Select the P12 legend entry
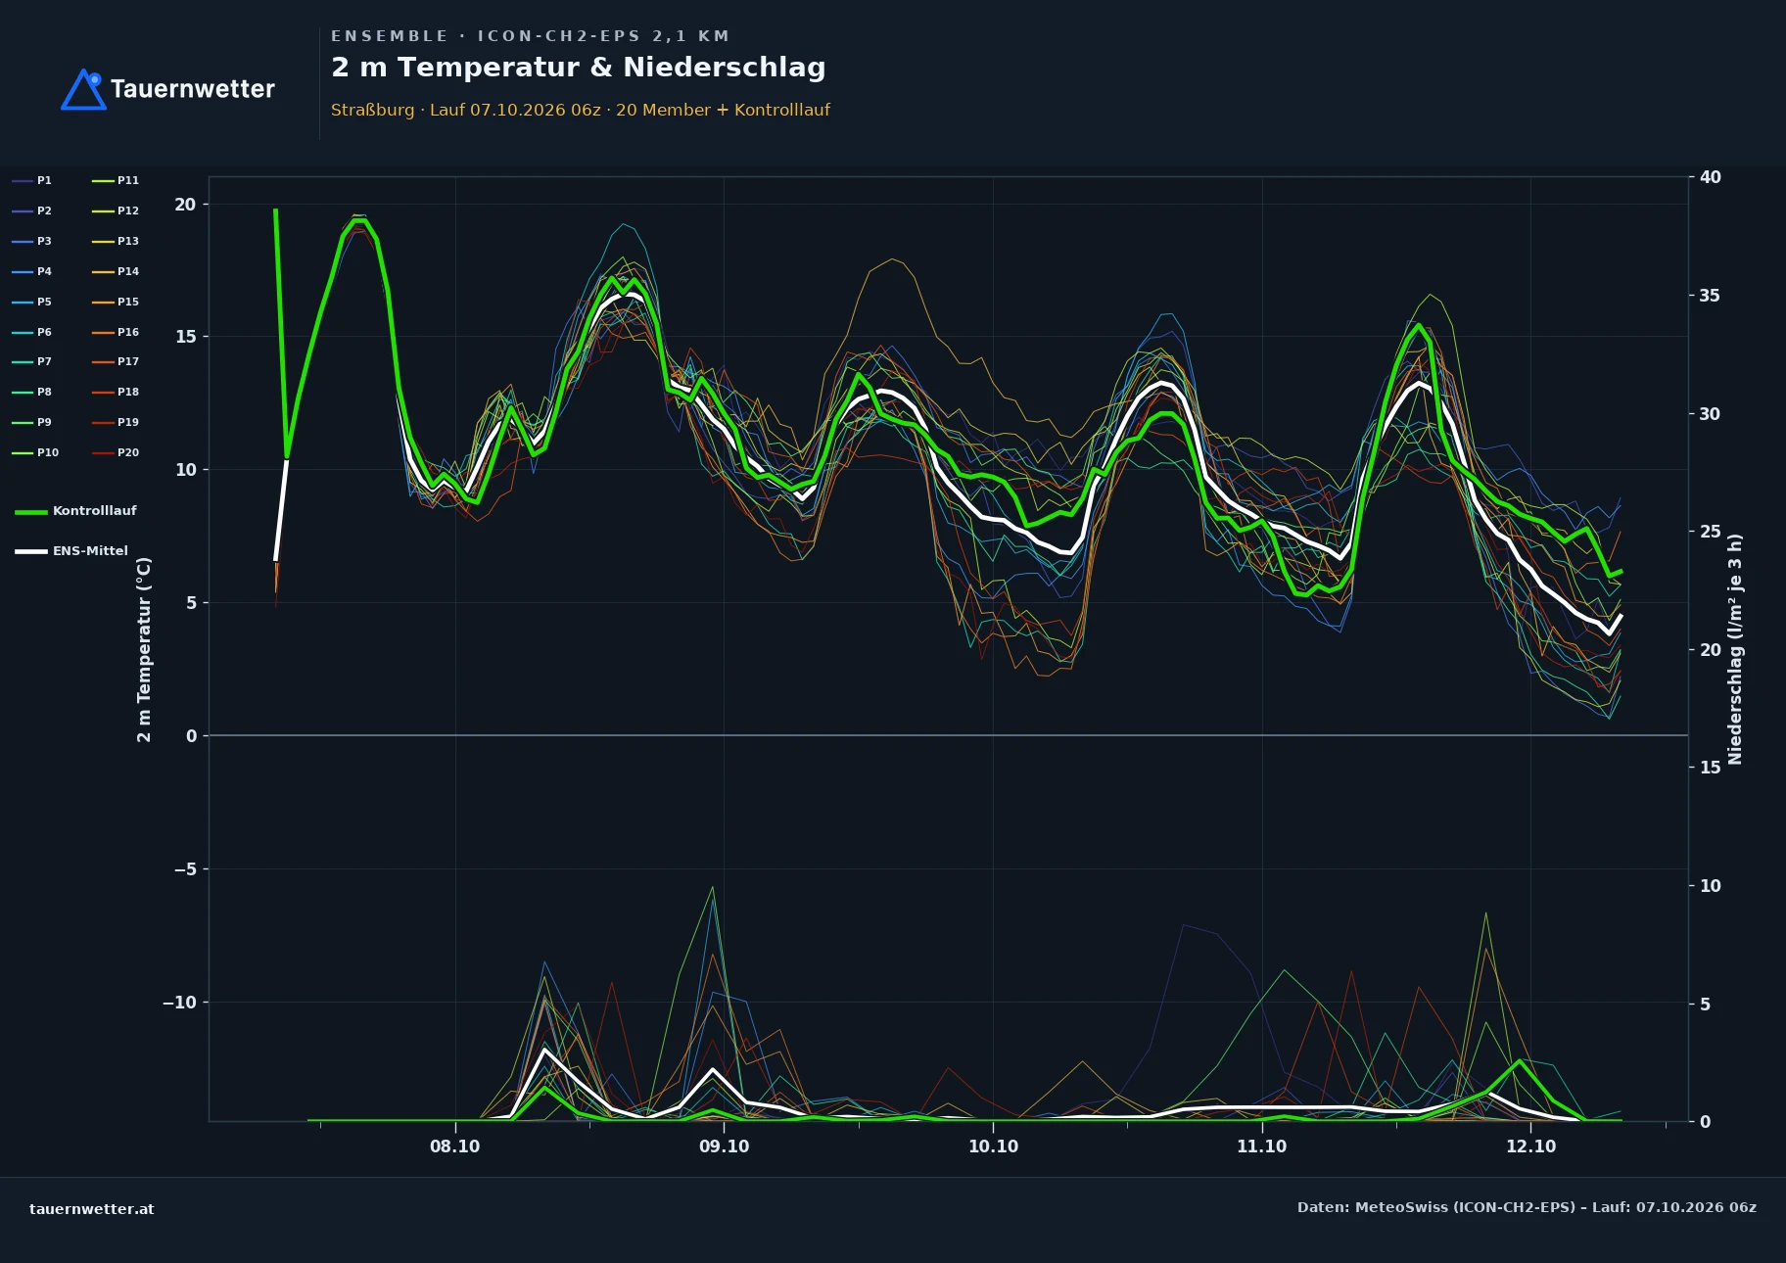The width and height of the screenshot is (1786, 1263). pos(116,210)
